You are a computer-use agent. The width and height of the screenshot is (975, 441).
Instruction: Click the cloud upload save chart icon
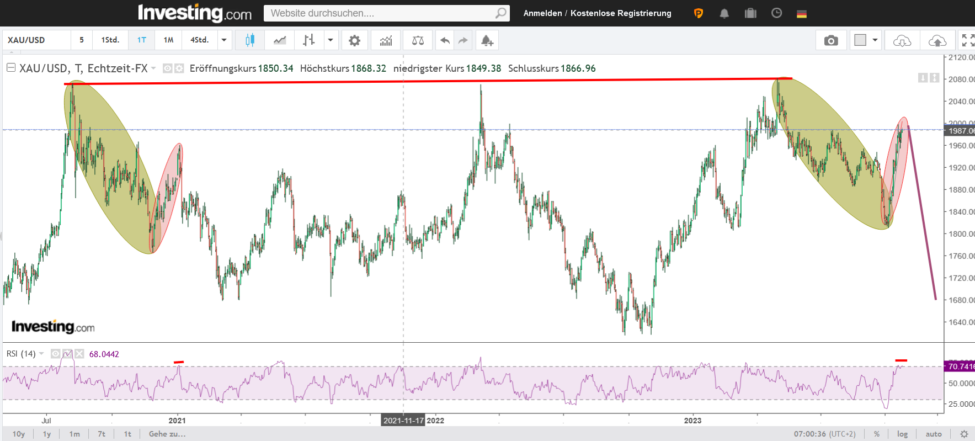click(937, 40)
